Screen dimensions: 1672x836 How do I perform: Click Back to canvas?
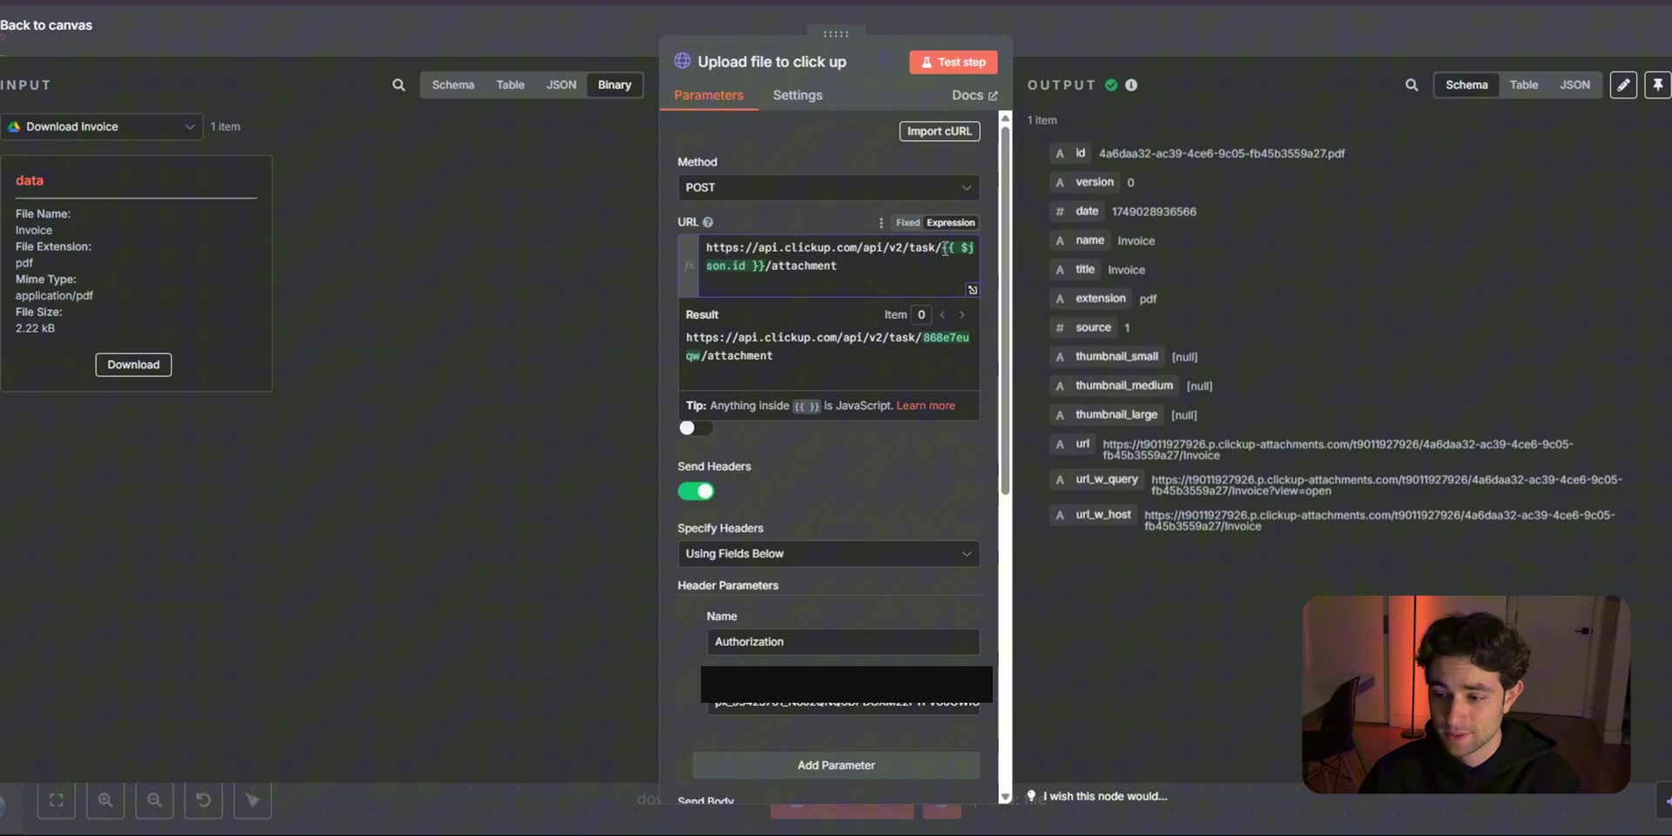click(x=46, y=25)
